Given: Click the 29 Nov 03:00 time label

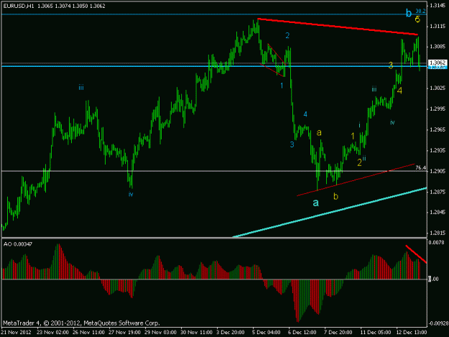Looking at the screenshot, I should tap(160, 333).
